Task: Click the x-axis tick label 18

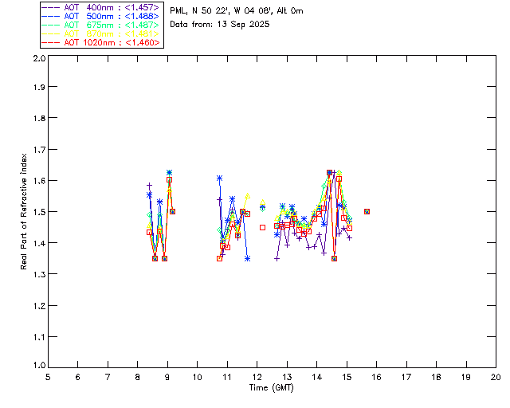Action: [436, 377]
